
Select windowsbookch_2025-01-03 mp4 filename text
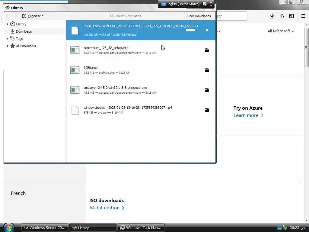(128, 108)
